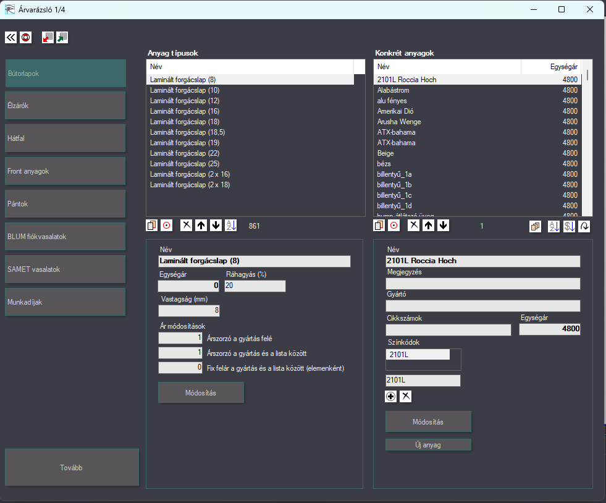Focus Vastagság (mm) input field
The image size is (606, 503).
pyautogui.click(x=189, y=310)
